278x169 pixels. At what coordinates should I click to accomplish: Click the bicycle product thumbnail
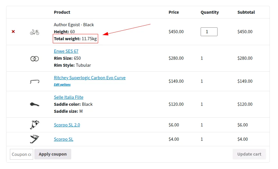click(35, 32)
